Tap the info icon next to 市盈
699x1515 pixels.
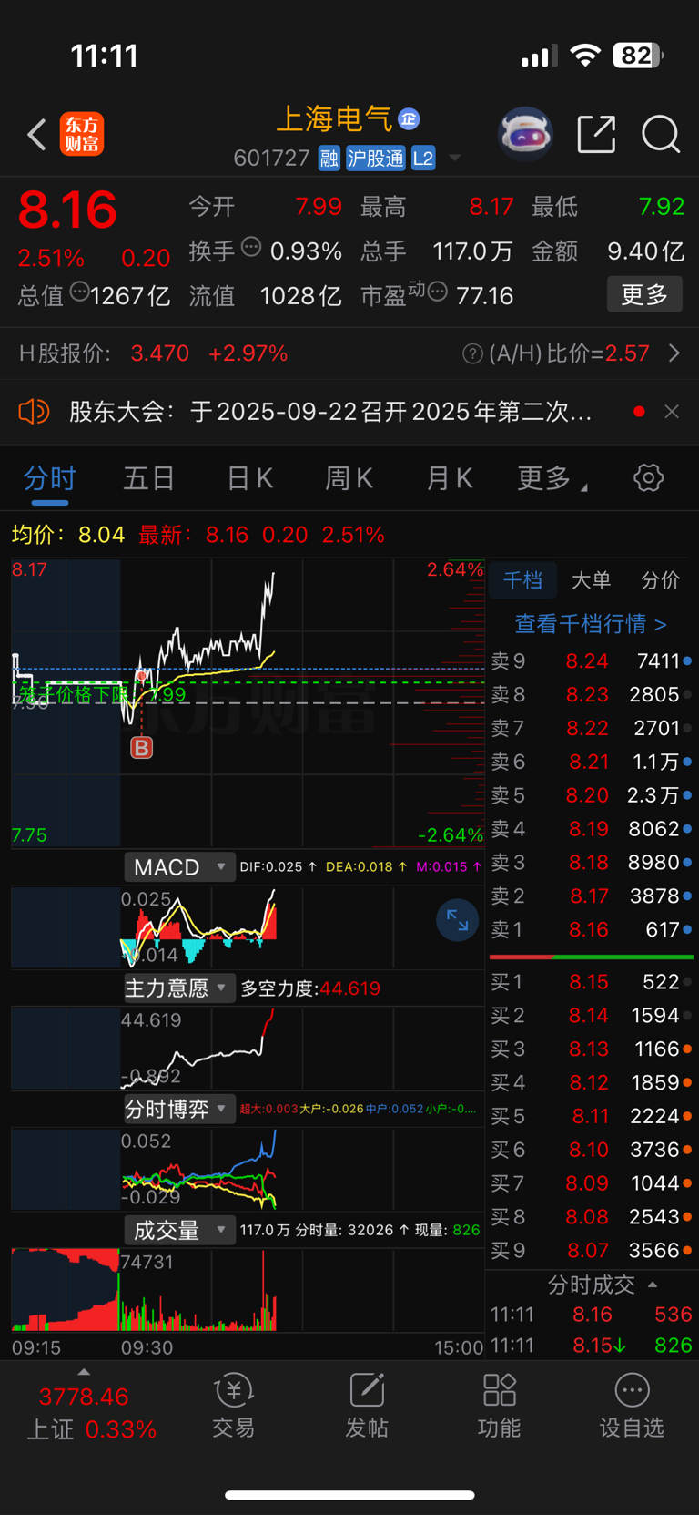[437, 292]
